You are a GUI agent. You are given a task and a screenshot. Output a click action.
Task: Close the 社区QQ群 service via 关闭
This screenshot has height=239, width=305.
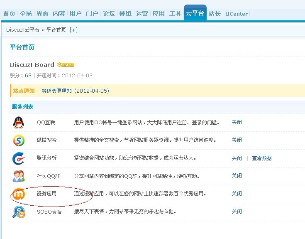tap(237, 176)
